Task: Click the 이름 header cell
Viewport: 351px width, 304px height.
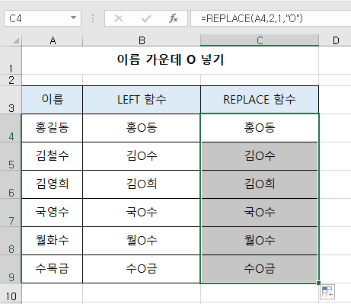Action: [53, 100]
